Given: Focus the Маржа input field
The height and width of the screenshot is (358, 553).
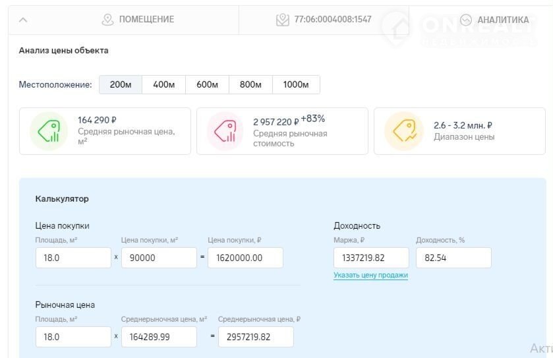Looking at the screenshot, I should [x=371, y=258].
